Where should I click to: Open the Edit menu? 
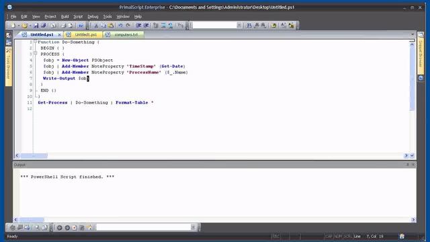click(x=24, y=17)
